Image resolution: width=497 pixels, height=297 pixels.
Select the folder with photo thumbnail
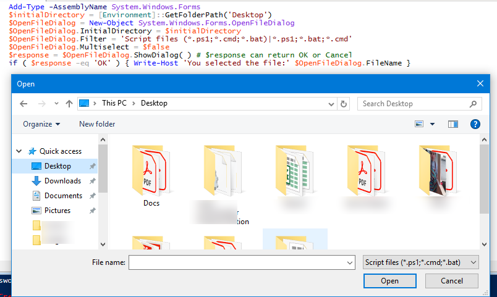point(438,170)
